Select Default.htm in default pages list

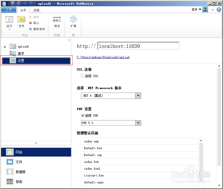[x=140, y=148]
